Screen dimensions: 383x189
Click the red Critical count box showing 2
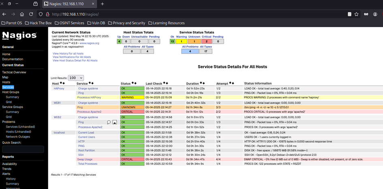point(206,41)
